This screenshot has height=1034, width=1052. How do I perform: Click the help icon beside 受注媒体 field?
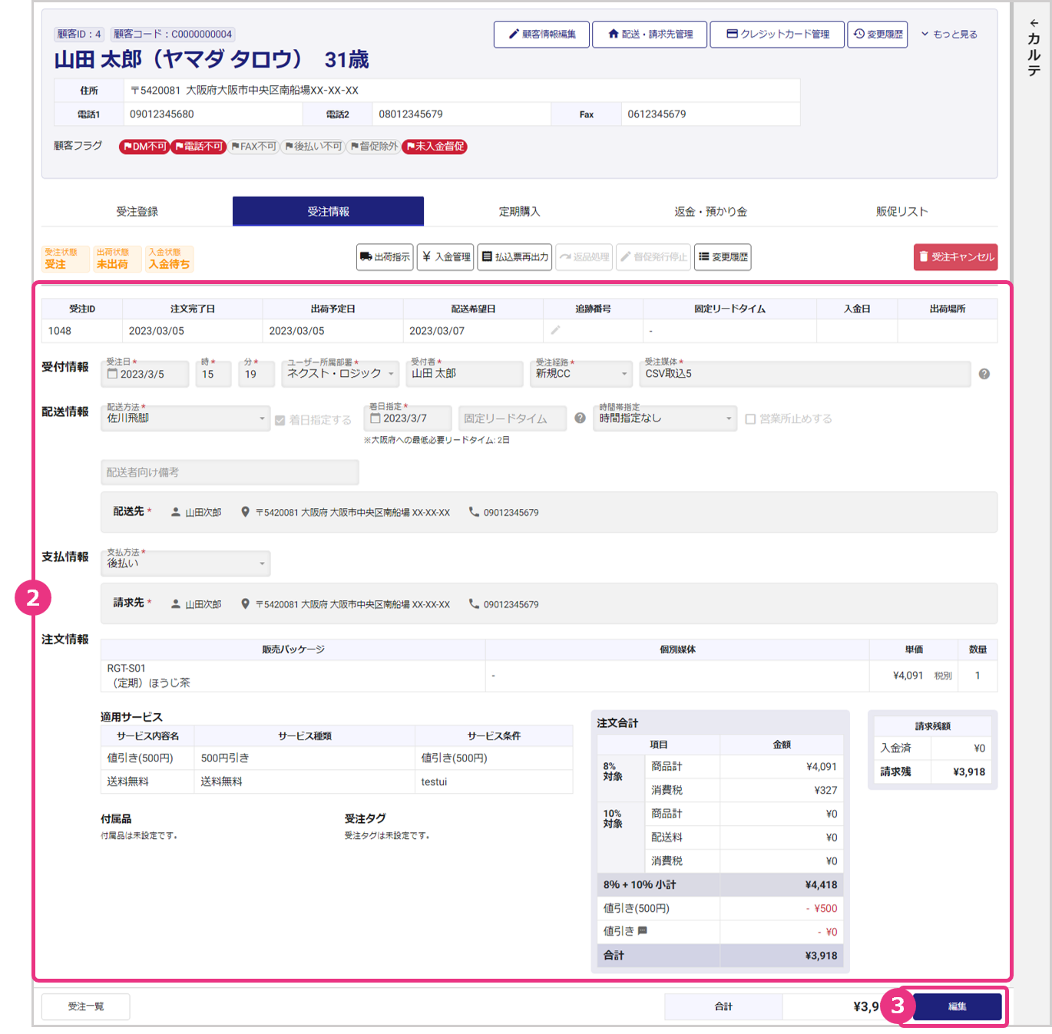pos(984,374)
